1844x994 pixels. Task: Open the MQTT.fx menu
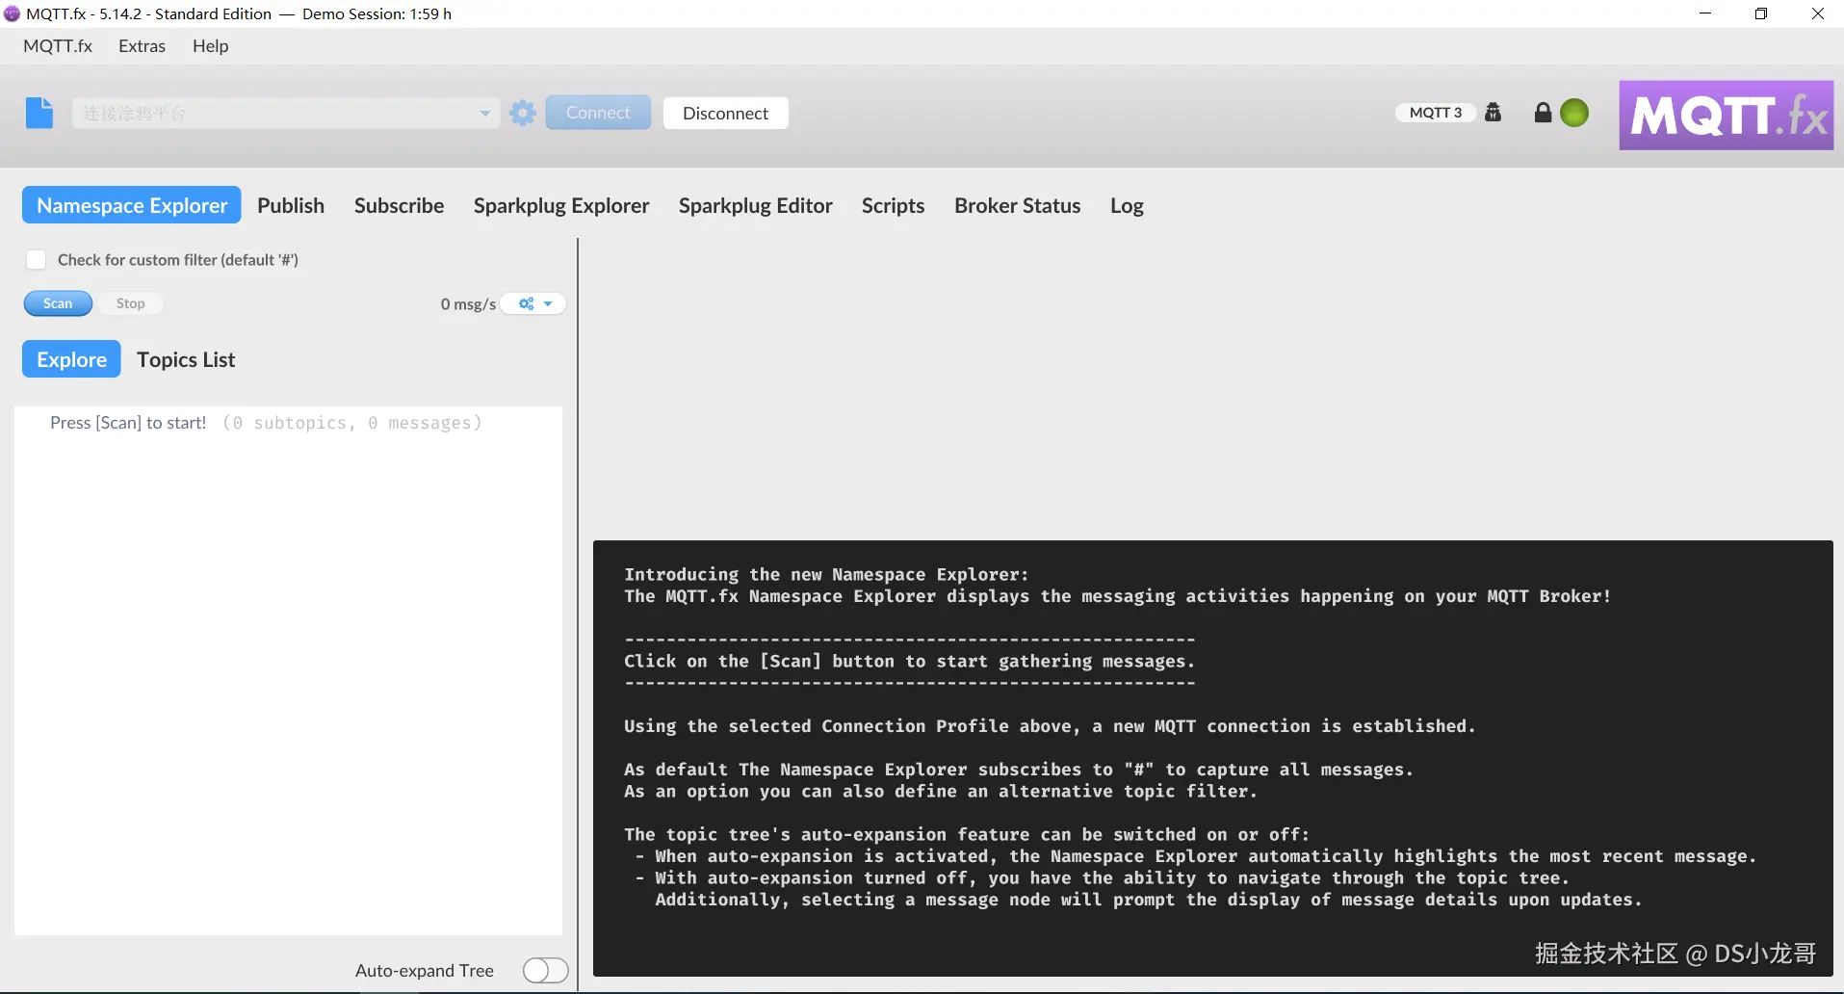pyautogui.click(x=58, y=46)
